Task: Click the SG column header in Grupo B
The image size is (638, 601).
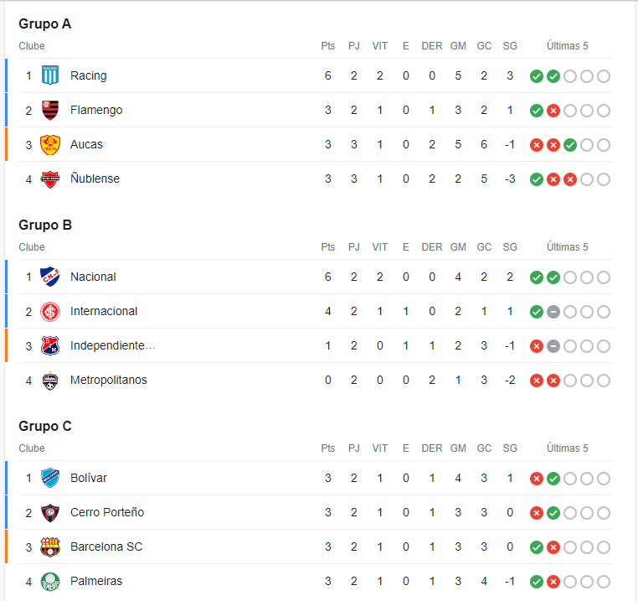Action: click(510, 247)
